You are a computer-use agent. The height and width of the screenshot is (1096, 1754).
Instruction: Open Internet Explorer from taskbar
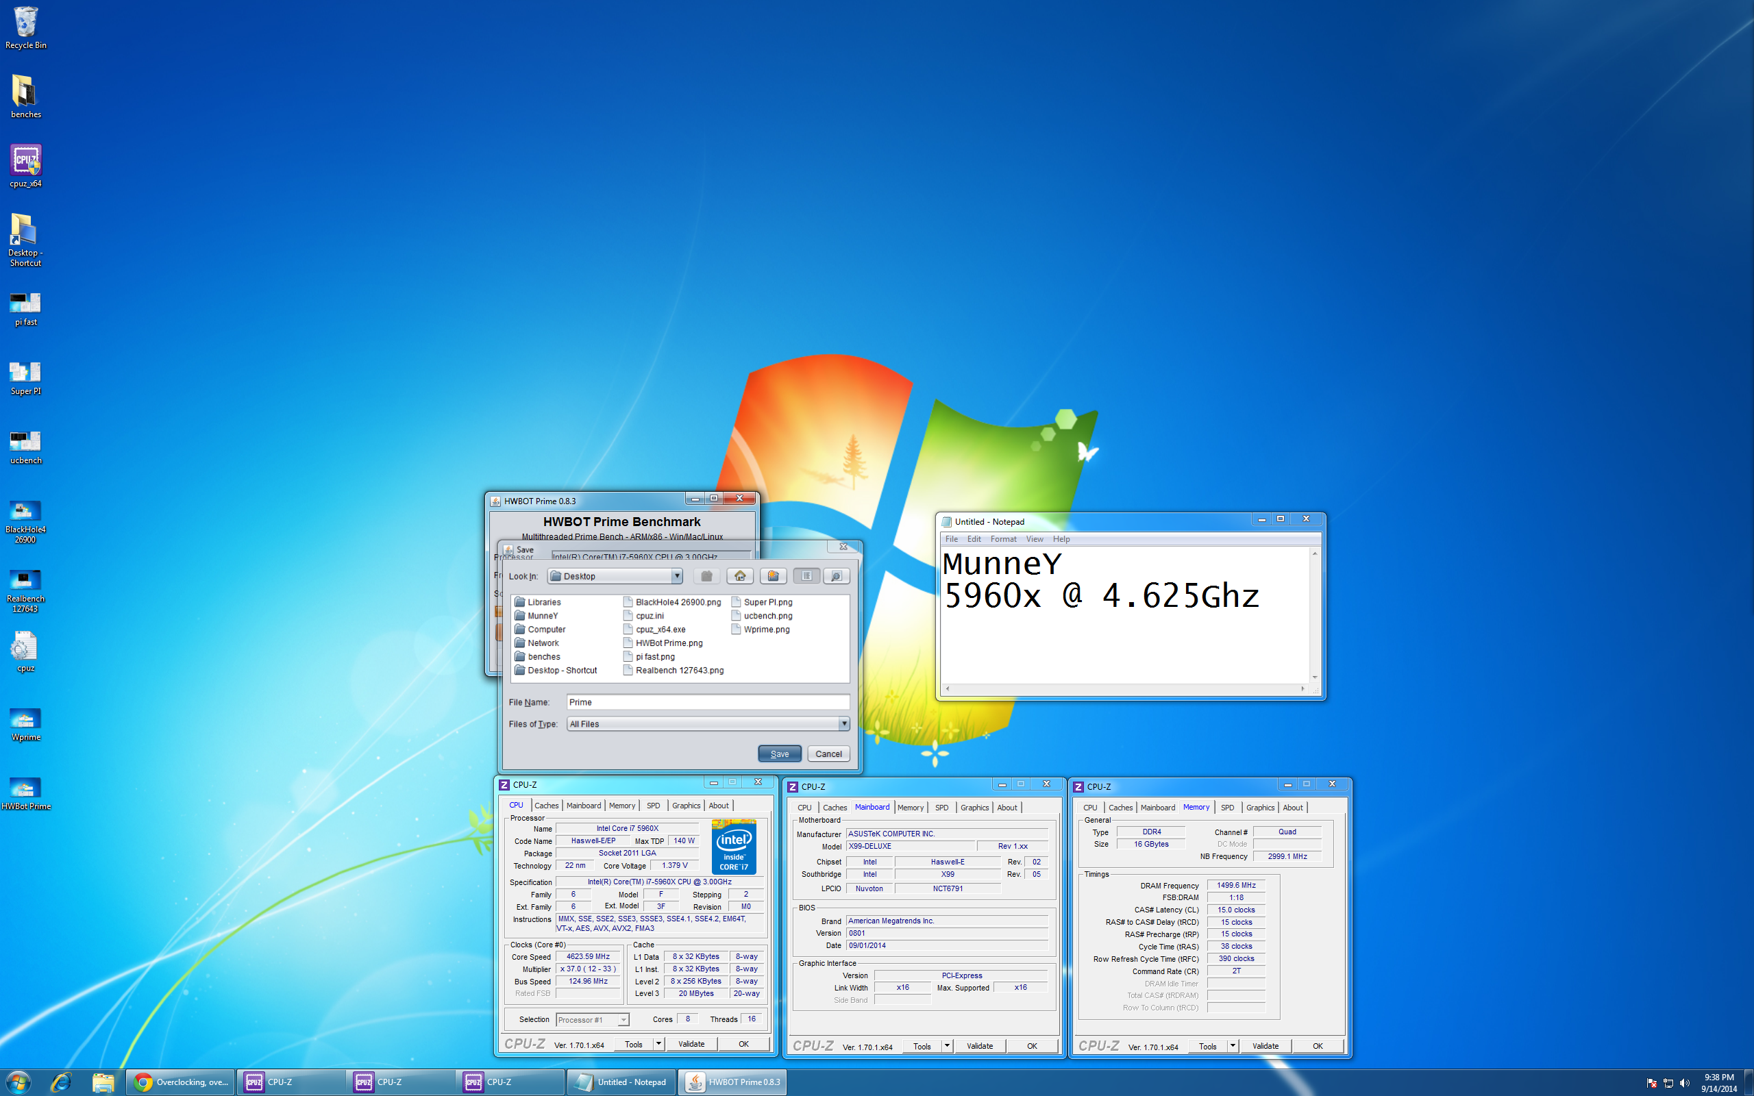pos(61,1082)
